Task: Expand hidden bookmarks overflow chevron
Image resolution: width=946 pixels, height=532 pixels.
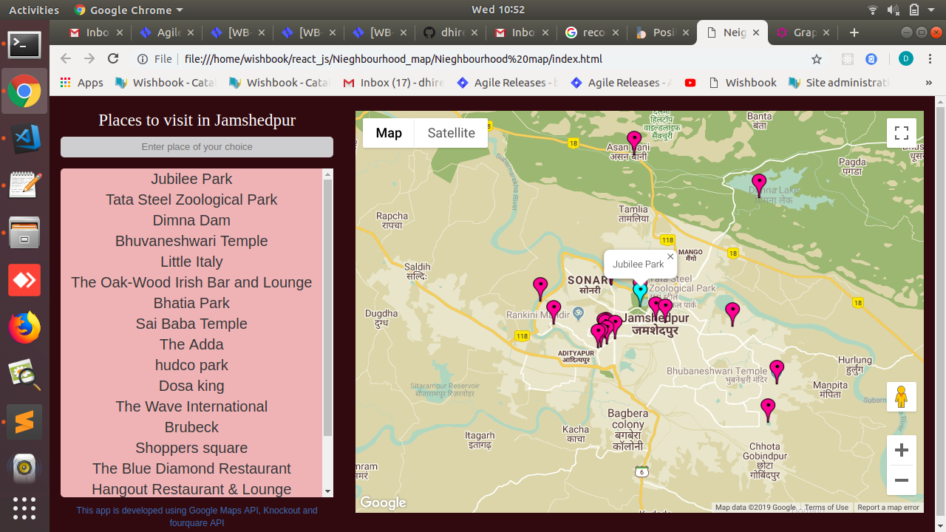Action: tap(929, 83)
